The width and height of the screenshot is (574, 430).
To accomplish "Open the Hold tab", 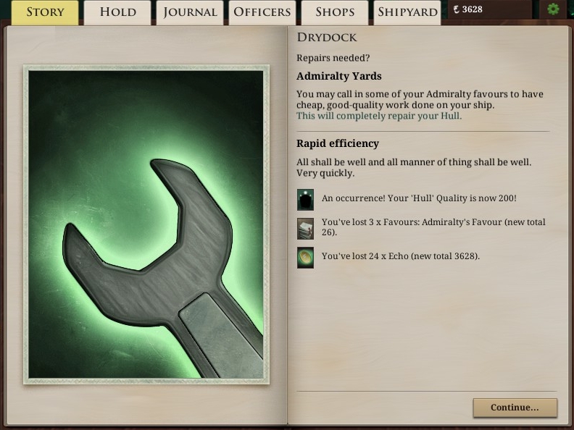I will [117, 12].
